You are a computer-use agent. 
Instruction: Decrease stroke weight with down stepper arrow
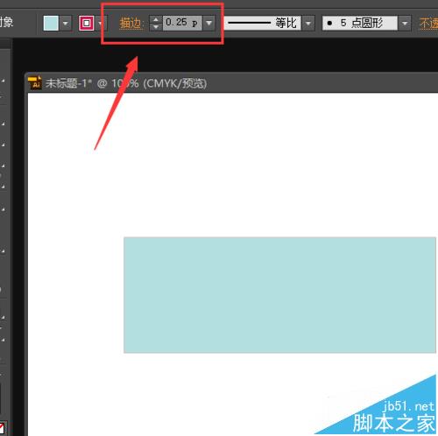click(156, 27)
